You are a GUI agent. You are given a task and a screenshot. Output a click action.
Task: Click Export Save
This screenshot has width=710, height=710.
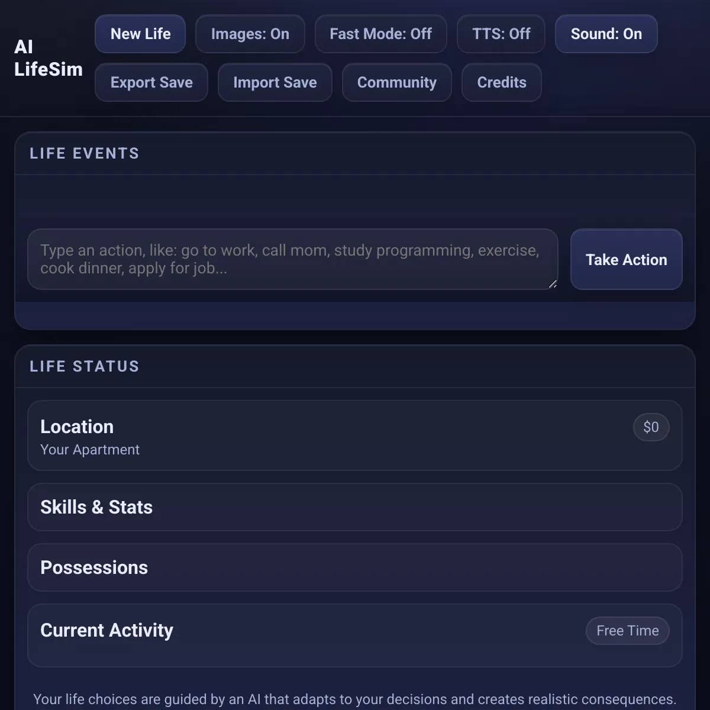click(x=151, y=82)
